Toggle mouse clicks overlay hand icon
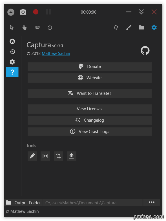Image resolution: width=166 pixels, height=221 pixels. pos(25,27)
